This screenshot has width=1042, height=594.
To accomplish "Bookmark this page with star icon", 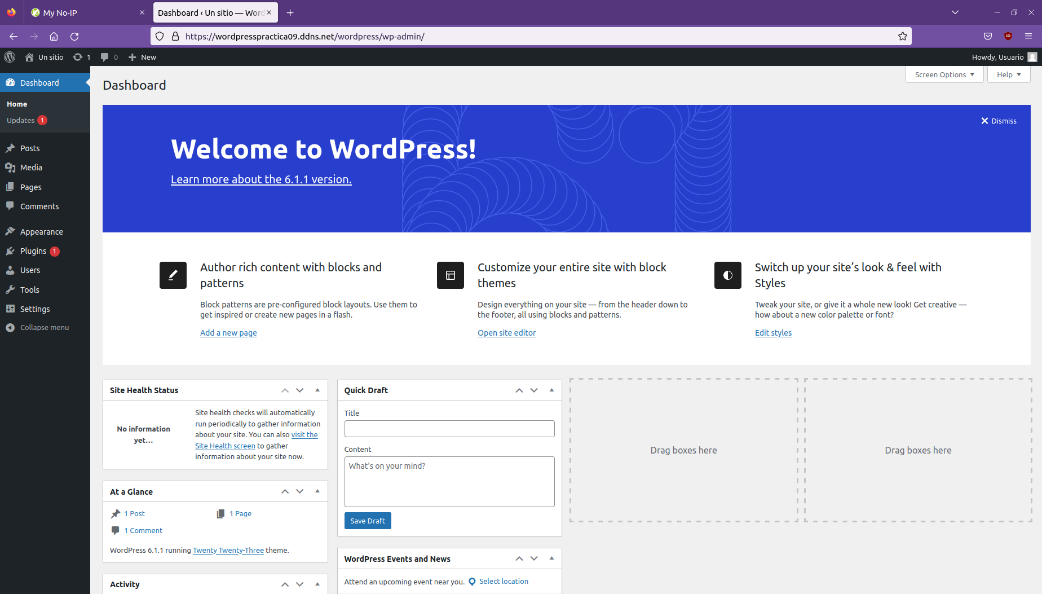I will [902, 36].
